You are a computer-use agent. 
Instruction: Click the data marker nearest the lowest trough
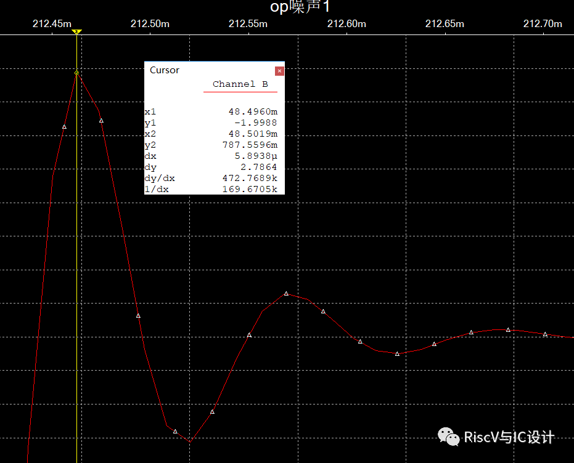175,432
